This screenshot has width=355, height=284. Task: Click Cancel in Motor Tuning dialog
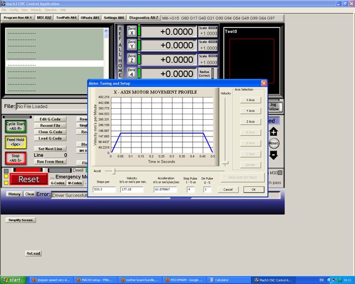click(x=228, y=189)
